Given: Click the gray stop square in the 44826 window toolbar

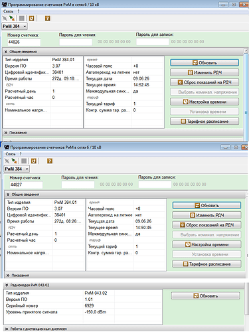Looking at the screenshot, I should 22,18.
